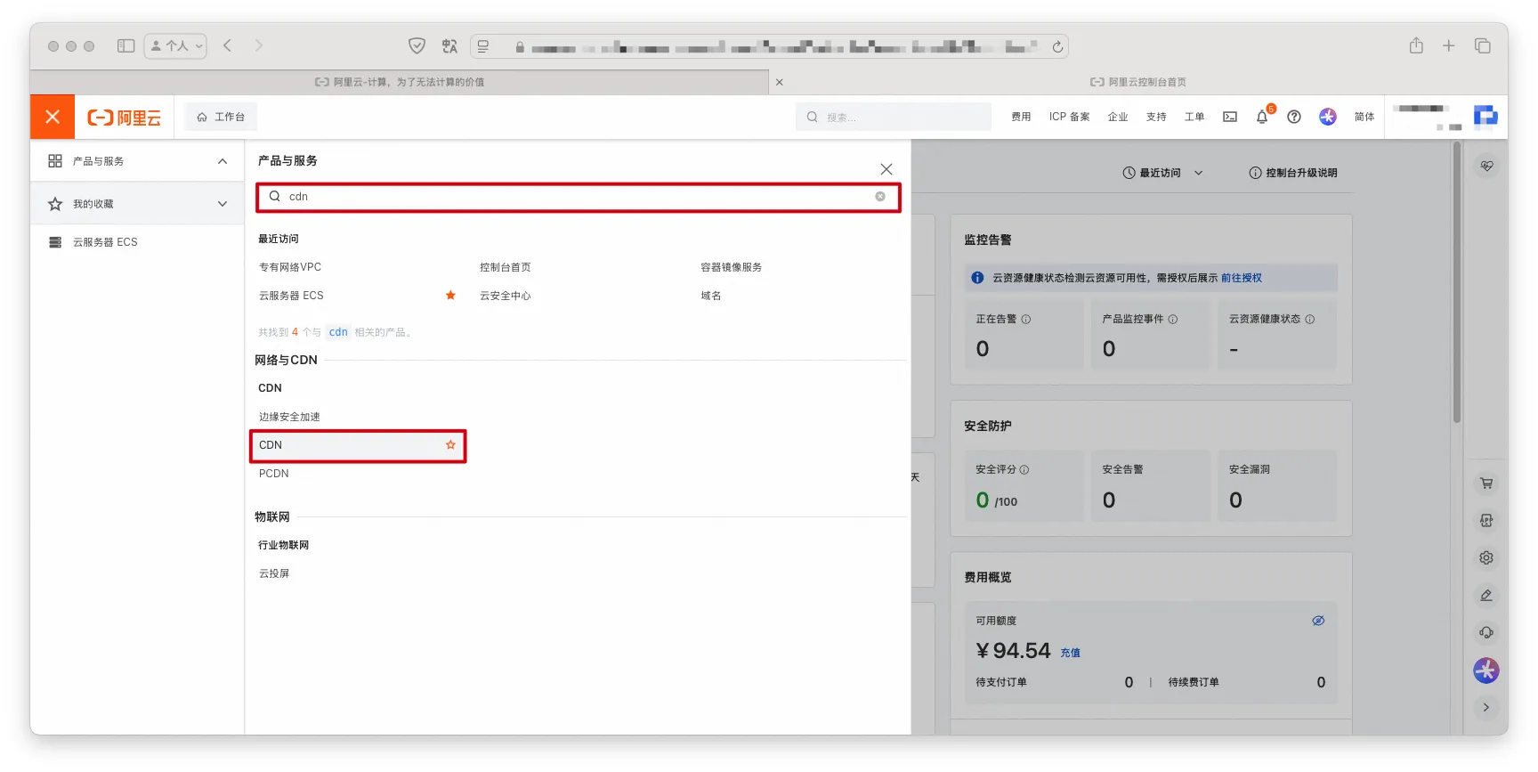The image size is (1538, 772).
Task: Open the shopping cart icon in right sidebar
Action: (x=1486, y=484)
